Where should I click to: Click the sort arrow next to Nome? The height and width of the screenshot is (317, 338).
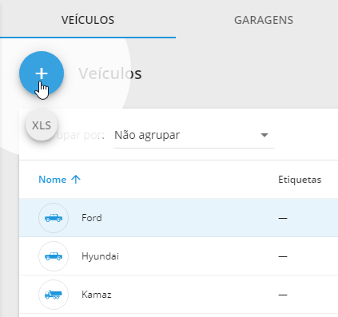76,180
